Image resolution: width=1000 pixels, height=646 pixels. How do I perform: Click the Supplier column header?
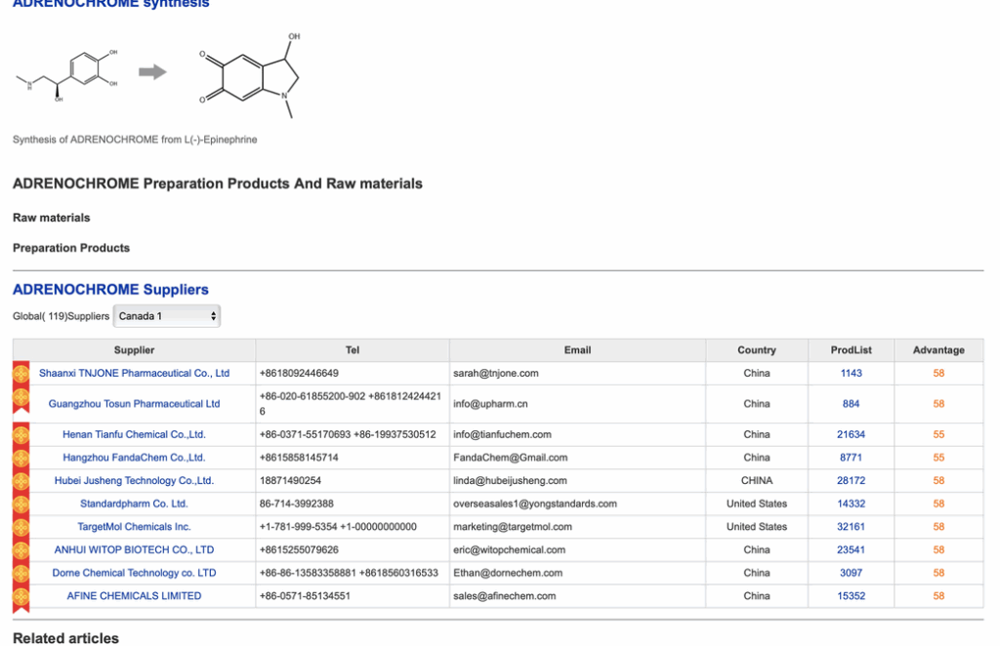(x=134, y=349)
